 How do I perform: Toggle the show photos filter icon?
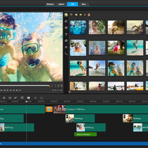[81, 15]
